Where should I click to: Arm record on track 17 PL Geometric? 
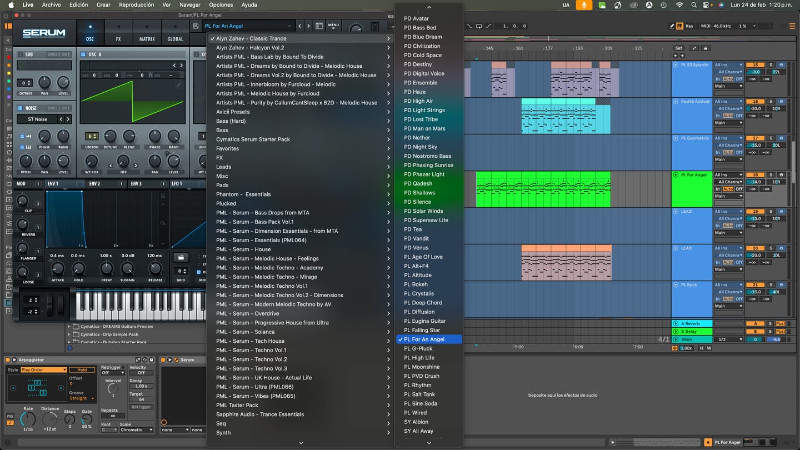(x=781, y=138)
